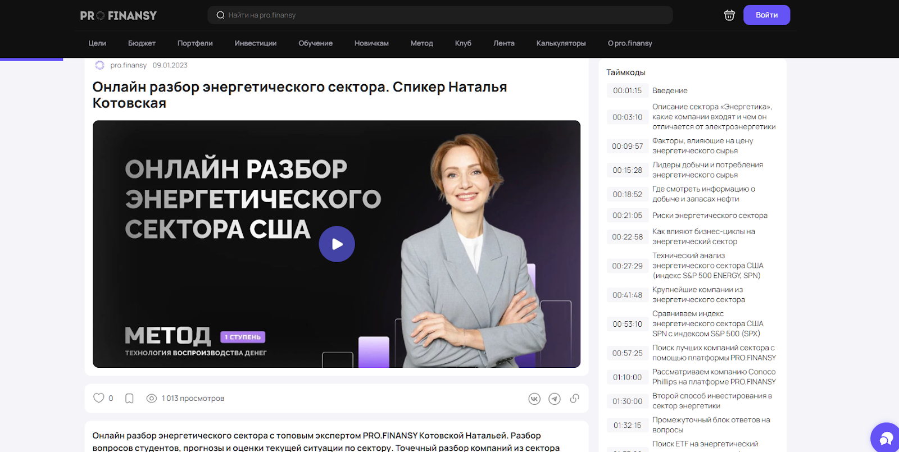Click the shopping basket icon

tap(729, 15)
